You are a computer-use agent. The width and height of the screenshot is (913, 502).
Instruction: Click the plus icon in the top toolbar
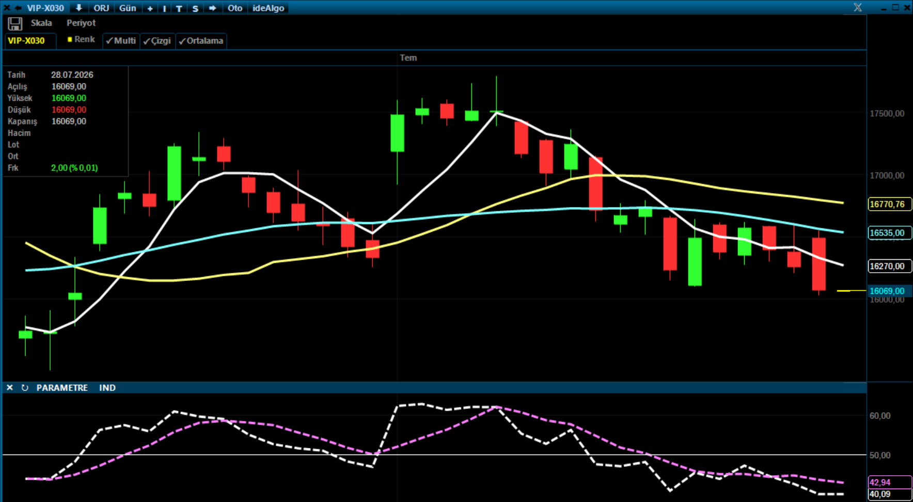[x=150, y=8]
